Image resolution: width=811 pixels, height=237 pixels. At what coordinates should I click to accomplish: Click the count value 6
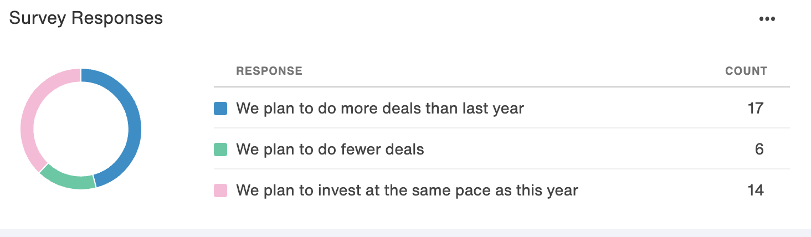coord(759,149)
